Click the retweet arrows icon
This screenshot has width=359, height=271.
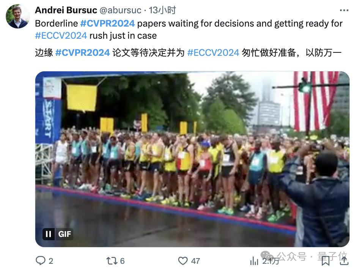[112, 261]
